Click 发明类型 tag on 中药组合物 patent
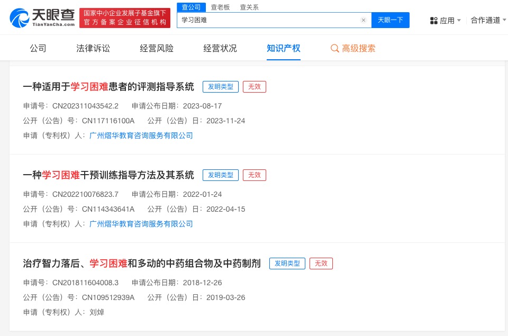Viewport: 508px width, 336px height. 287,264
